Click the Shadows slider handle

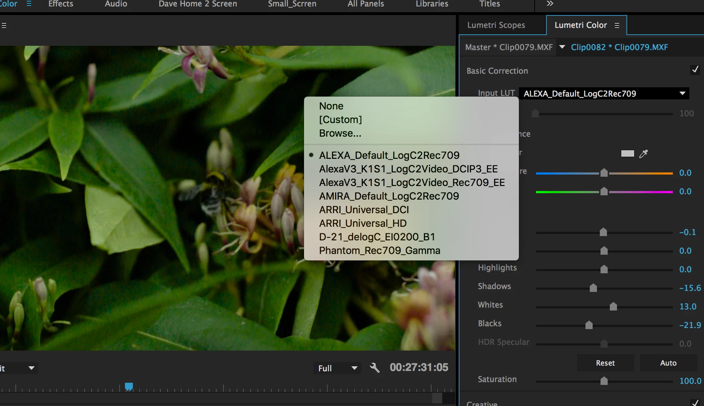[593, 288]
